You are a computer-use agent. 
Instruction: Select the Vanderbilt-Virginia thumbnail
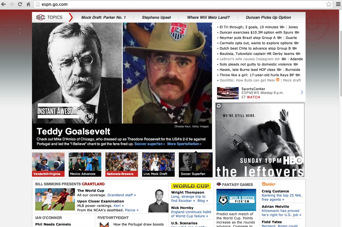click(x=48, y=165)
